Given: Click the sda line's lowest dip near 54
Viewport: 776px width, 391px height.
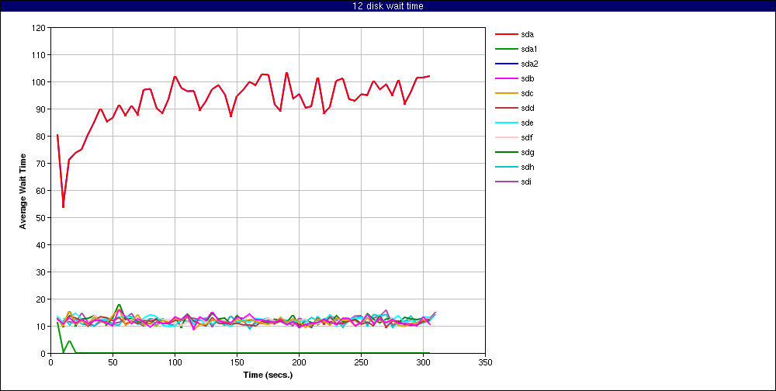Looking at the screenshot, I should pyautogui.click(x=64, y=206).
